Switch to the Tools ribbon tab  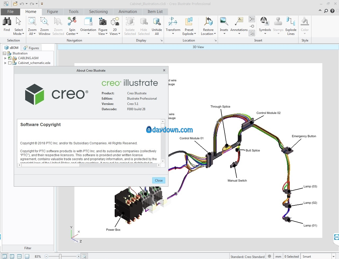pyautogui.click(x=73, y=12)
